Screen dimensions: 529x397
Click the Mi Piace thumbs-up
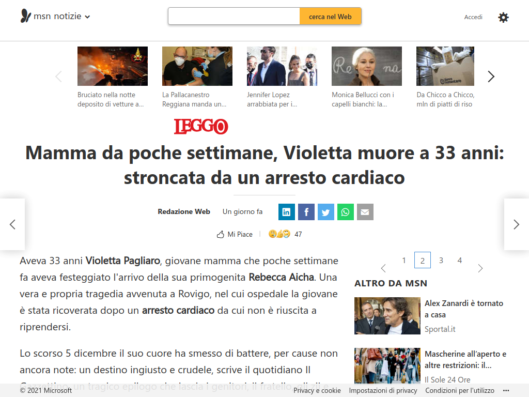pos(235,234)
